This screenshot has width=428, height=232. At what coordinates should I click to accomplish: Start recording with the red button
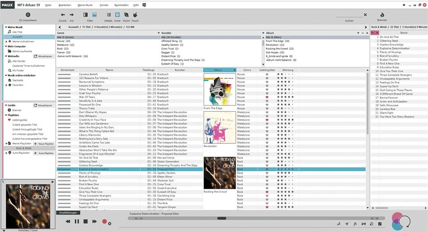pos(104,221)
